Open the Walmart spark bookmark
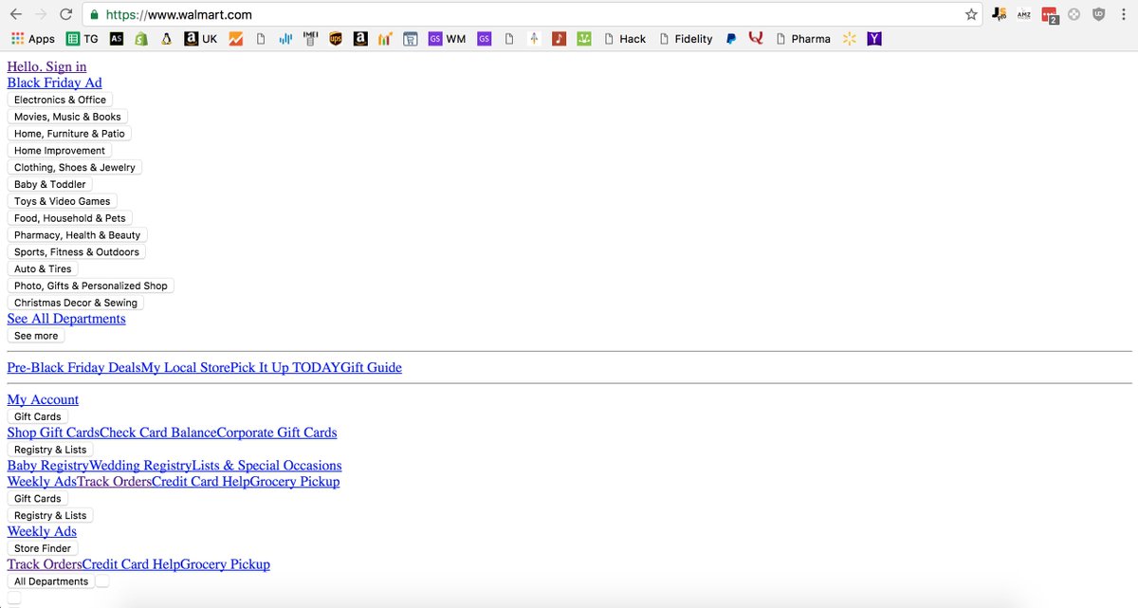This screenshot has width=1138, height=608. point(849,39)
